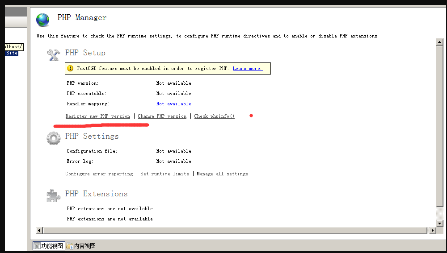Click horizontal scrollbar left arrow
This screenshot has height=253, width=447.
click(39, 230)
